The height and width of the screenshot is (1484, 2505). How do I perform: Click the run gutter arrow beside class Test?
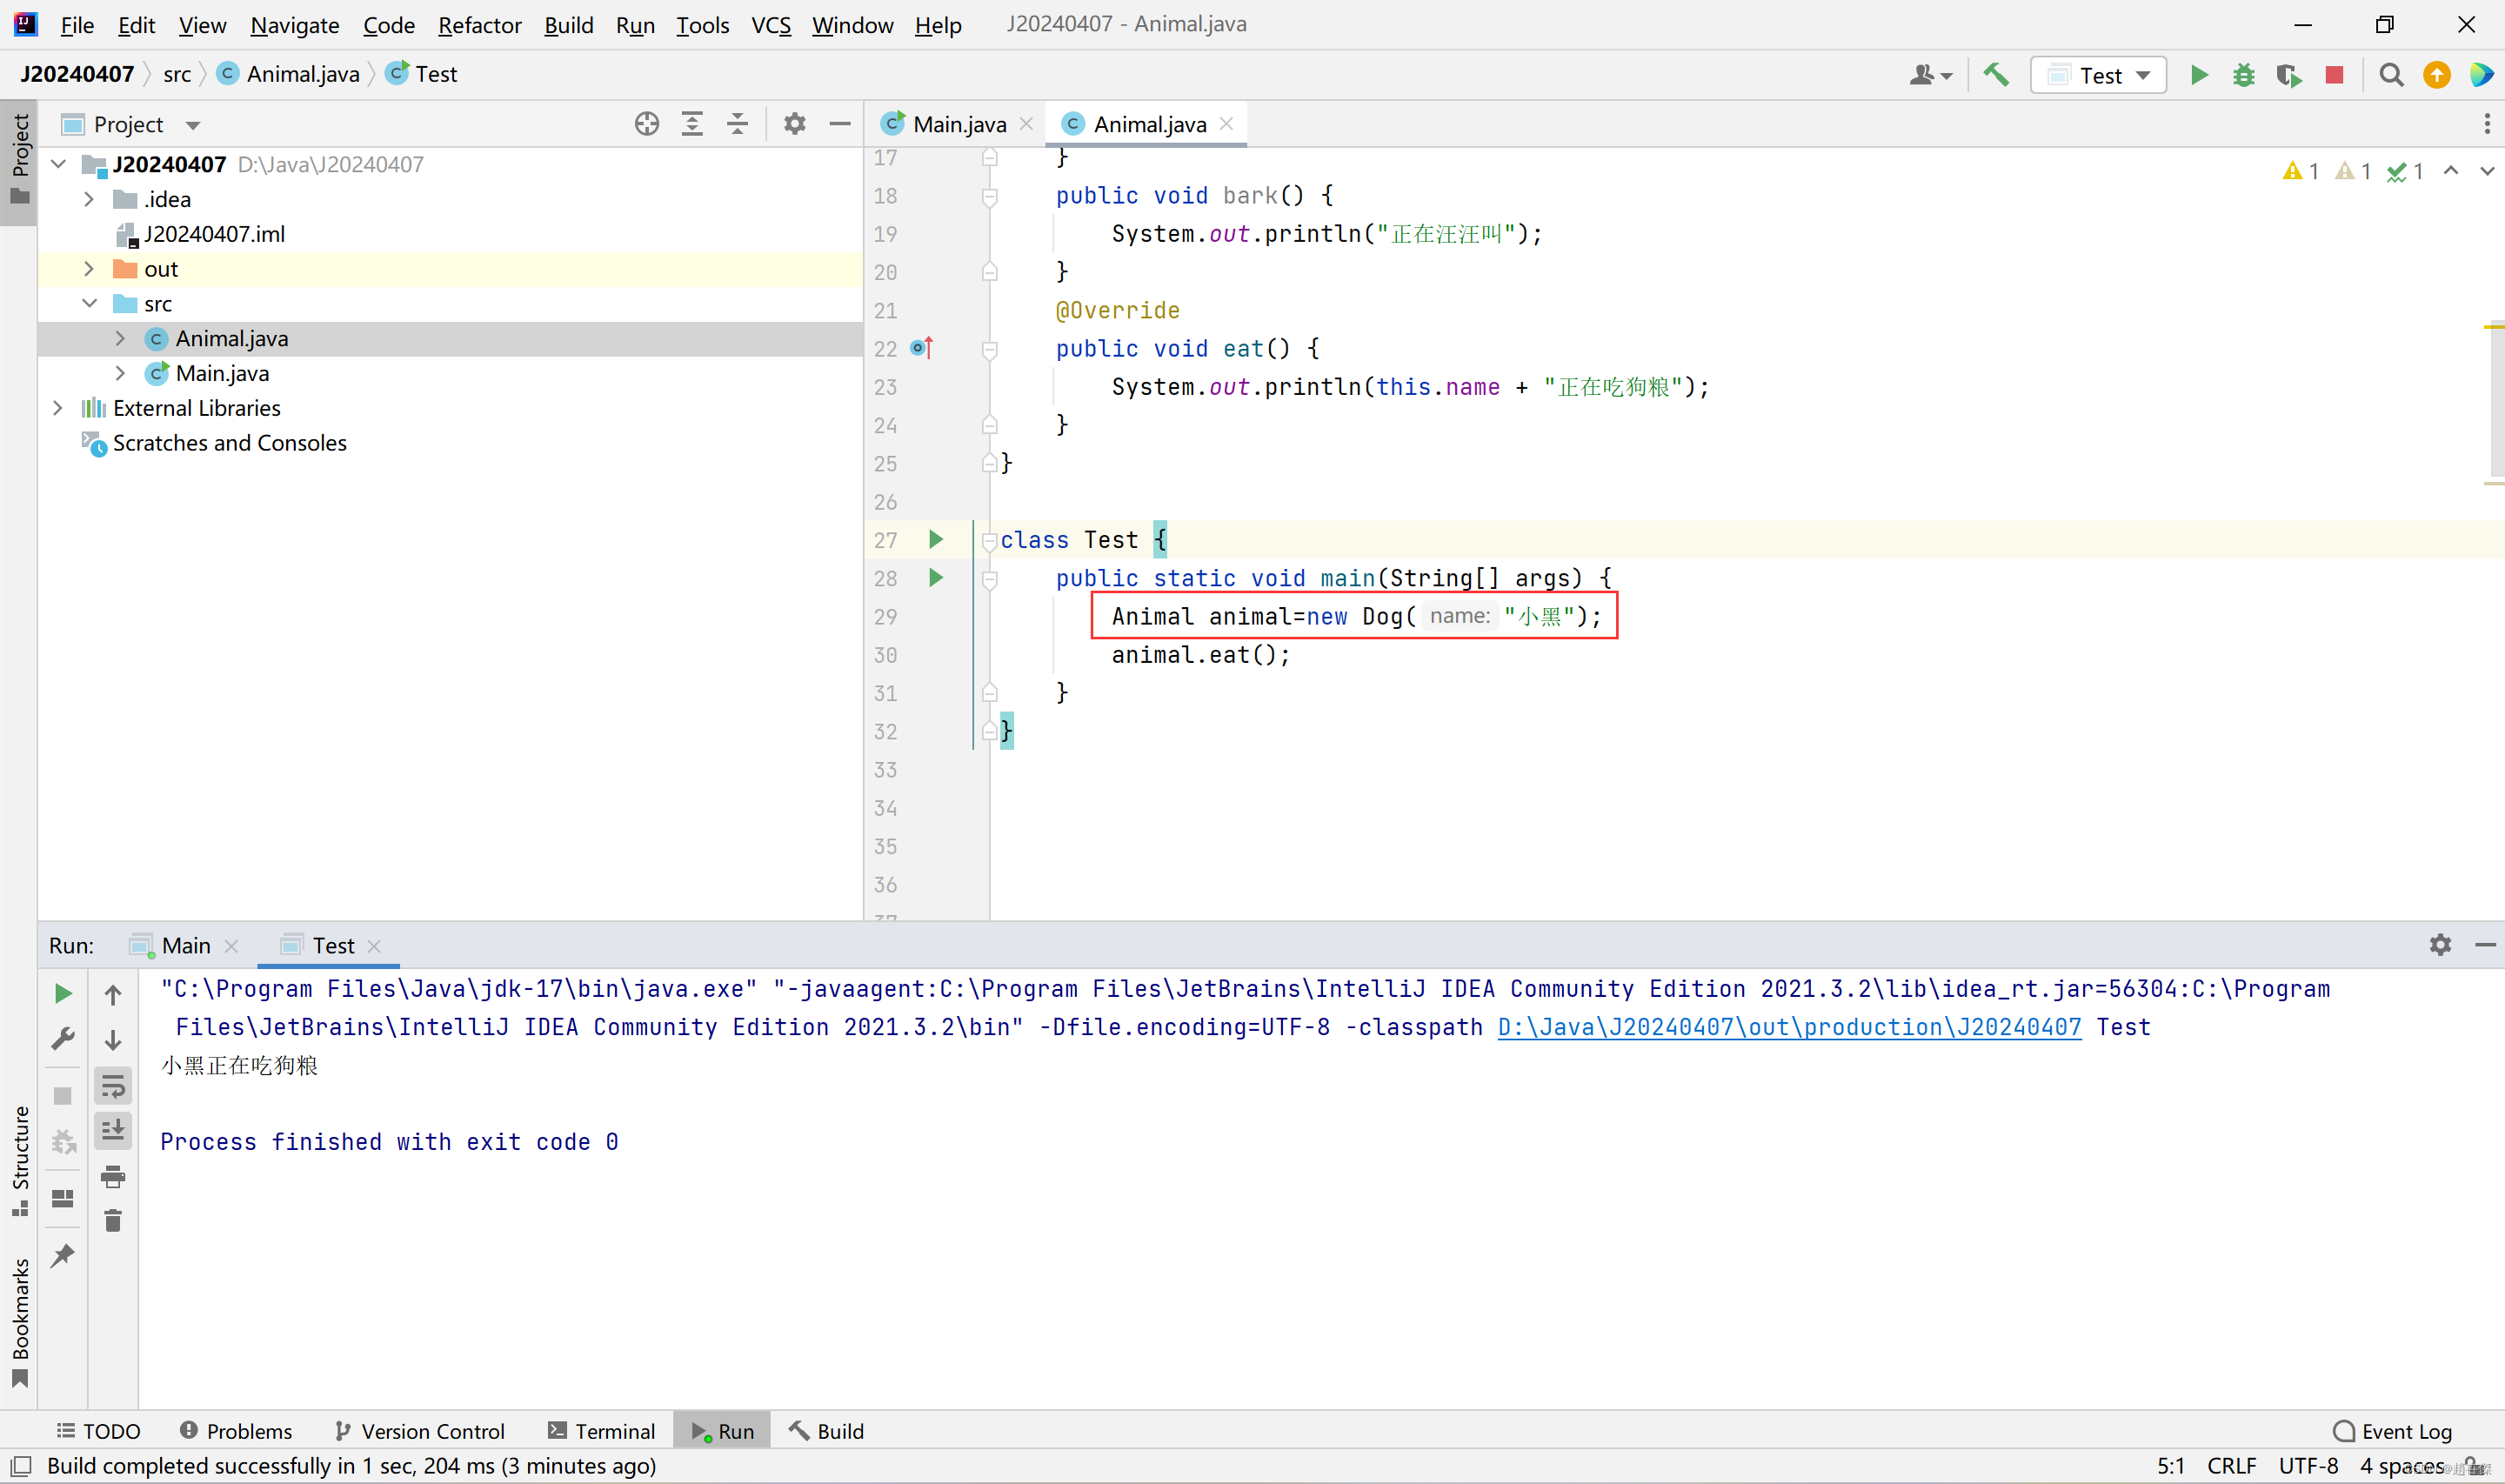coord(936,540)
